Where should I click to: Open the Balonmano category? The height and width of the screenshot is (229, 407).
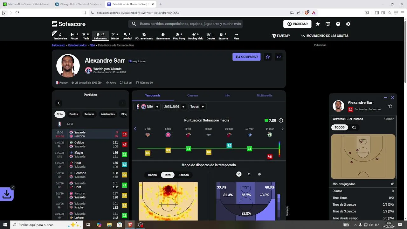pyautogui.click(x=163, y=36)
